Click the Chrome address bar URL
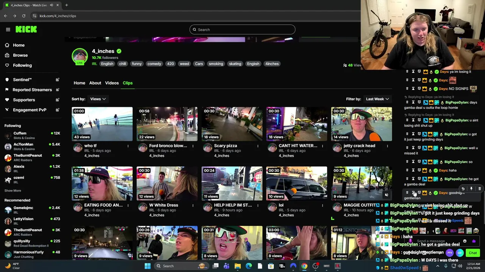This screenshot has height=272, width=485. point(58,16)
